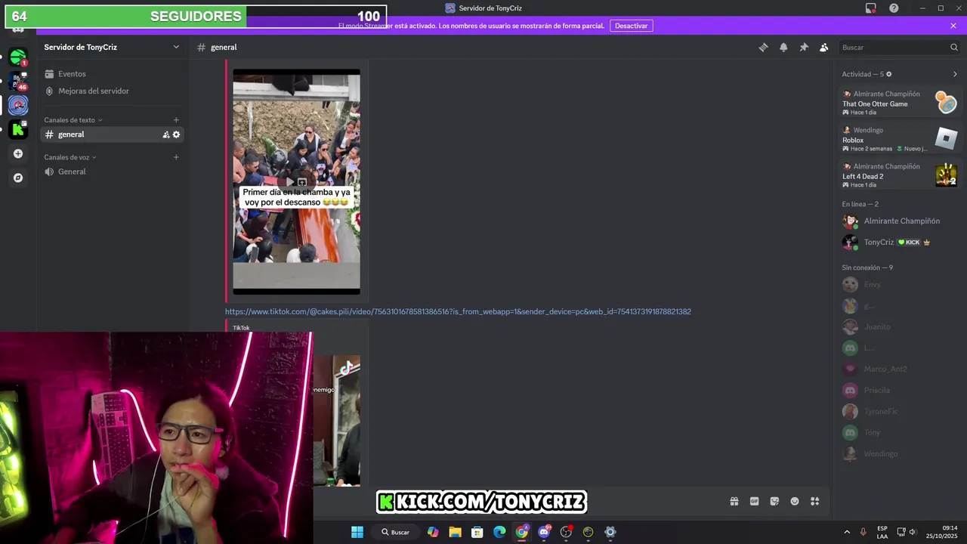Open the server icon with 45 badge
The image size is (967, 544).
coord(18,81)
